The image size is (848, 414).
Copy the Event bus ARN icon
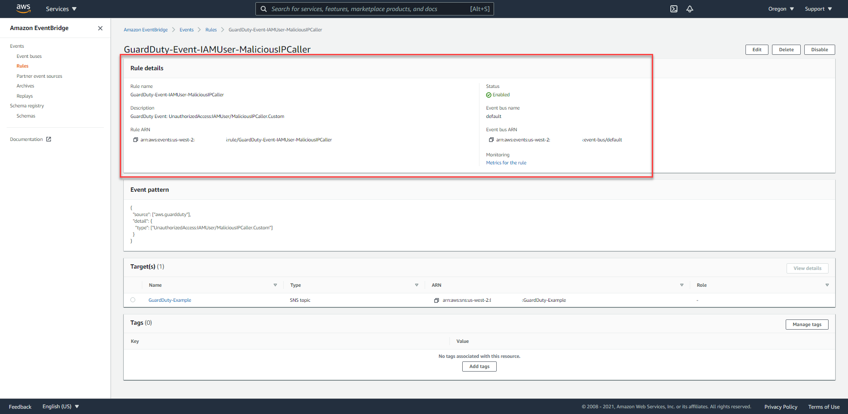click(x=491, y=140)
